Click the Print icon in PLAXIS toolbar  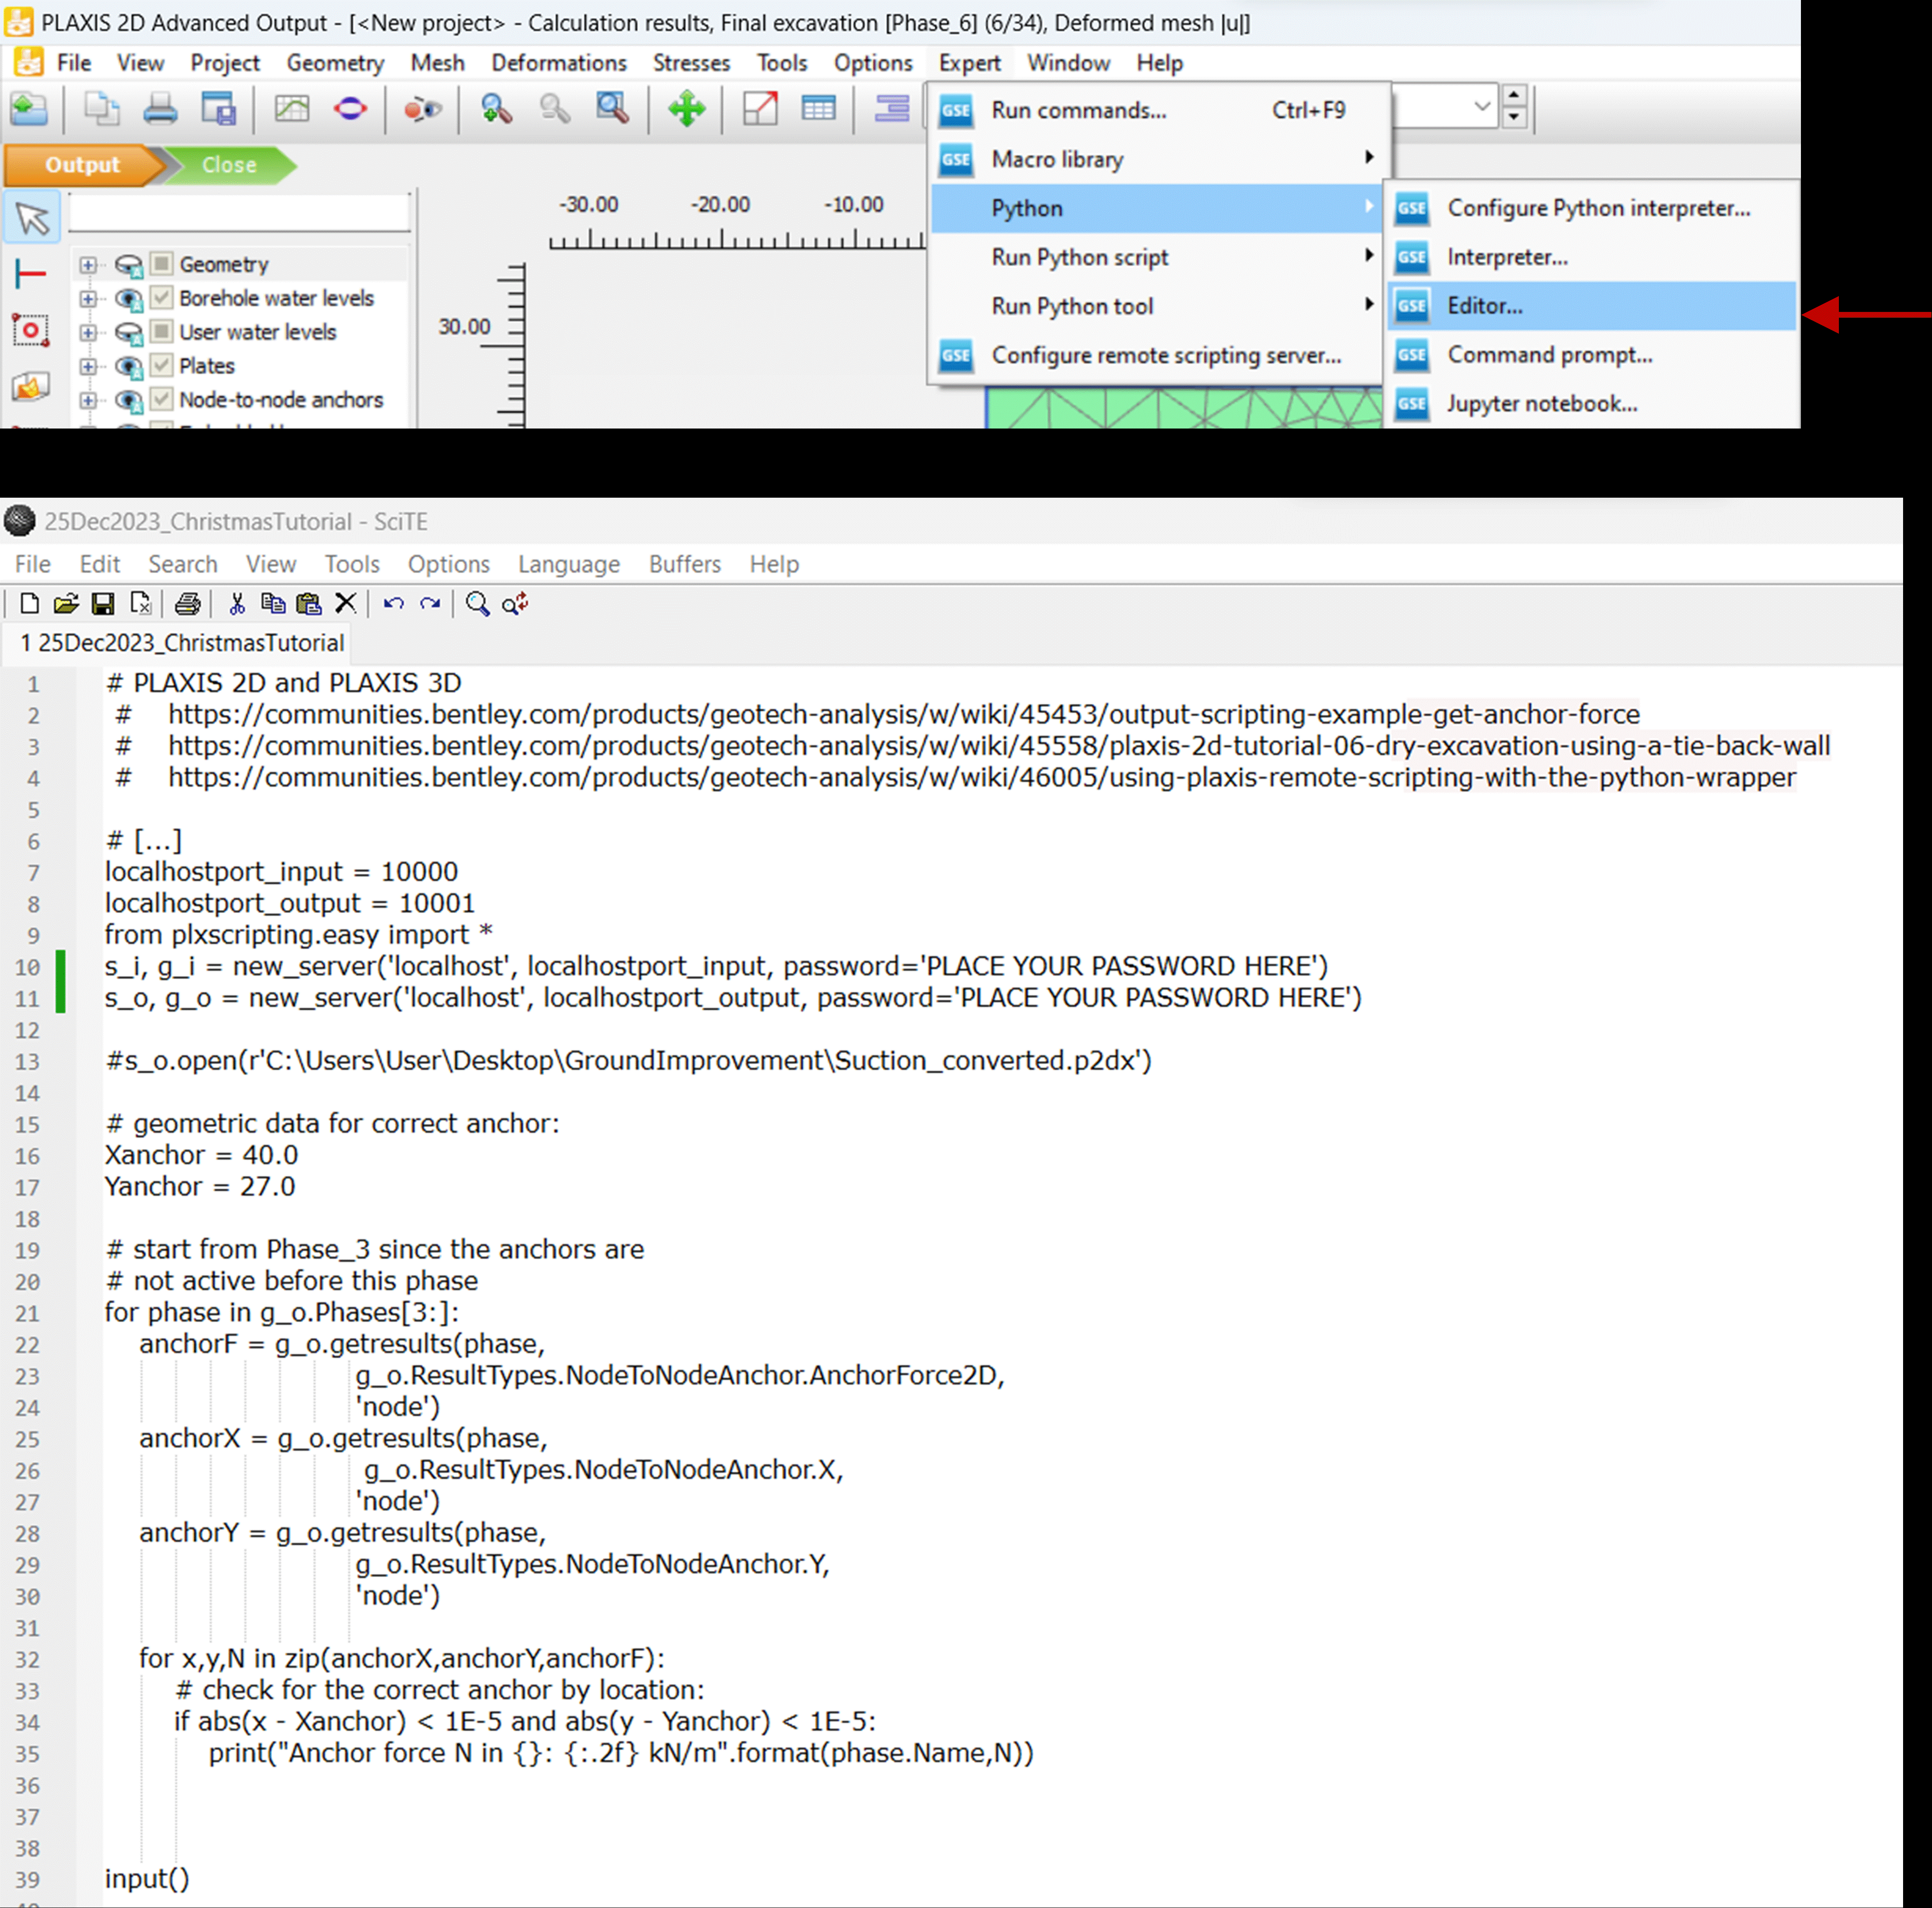pyautogui.click(x=160, y=108)
